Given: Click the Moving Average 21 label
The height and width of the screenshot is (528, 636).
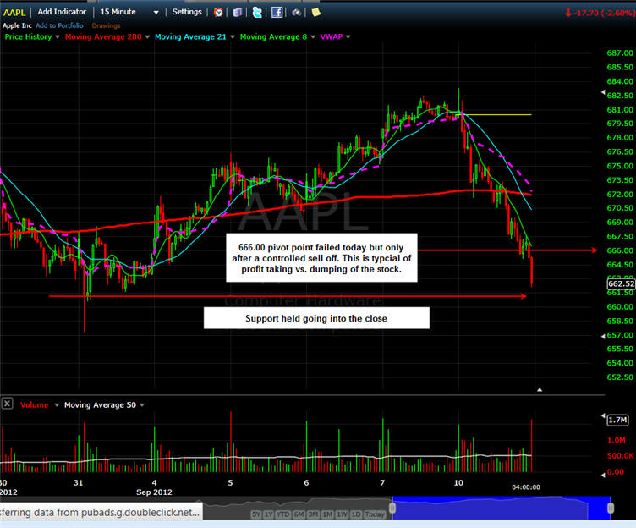Looking at the screenshot, I should pos(190,37).
